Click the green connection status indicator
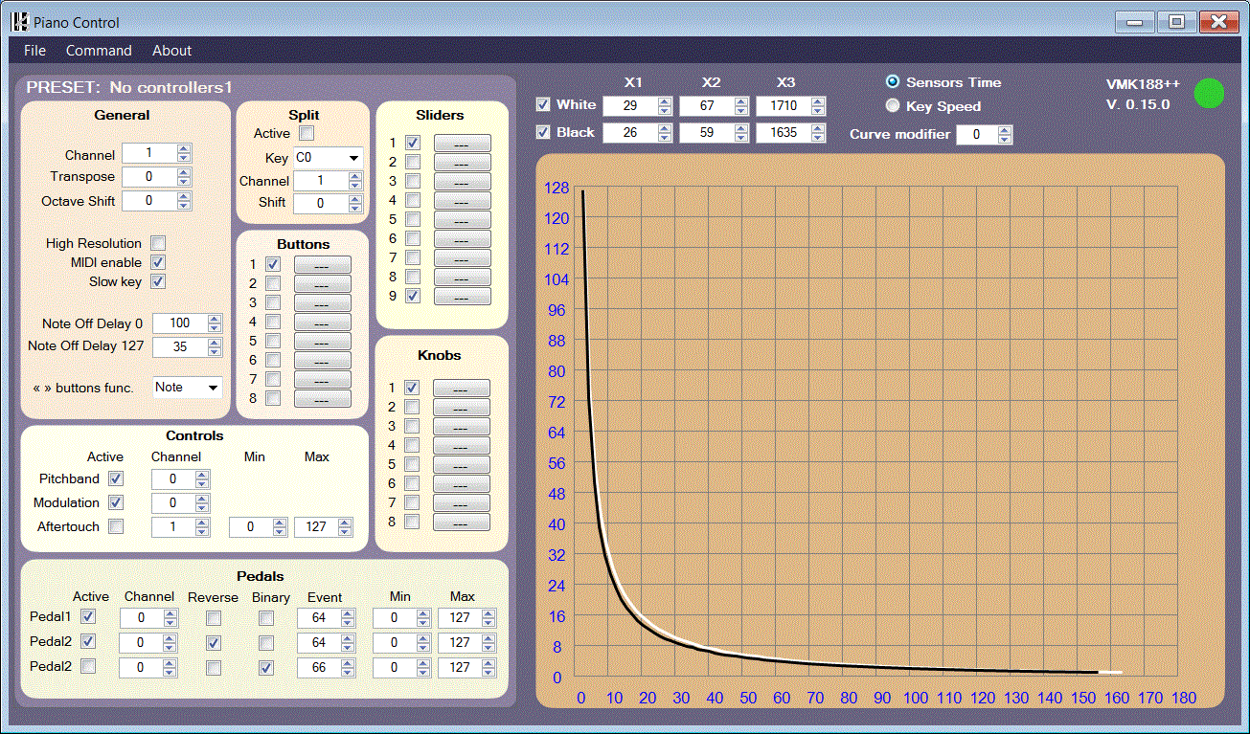Viewport: 1250px width, 734px height. pyautogui.click(x=1210, y=93)
